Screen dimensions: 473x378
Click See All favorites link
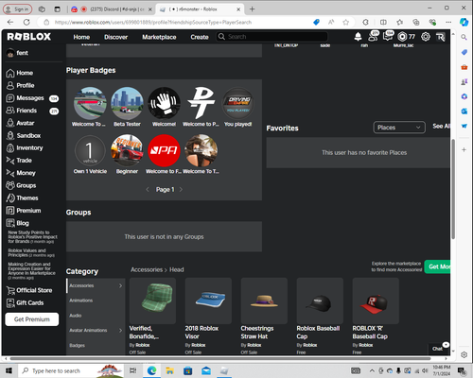441,127
